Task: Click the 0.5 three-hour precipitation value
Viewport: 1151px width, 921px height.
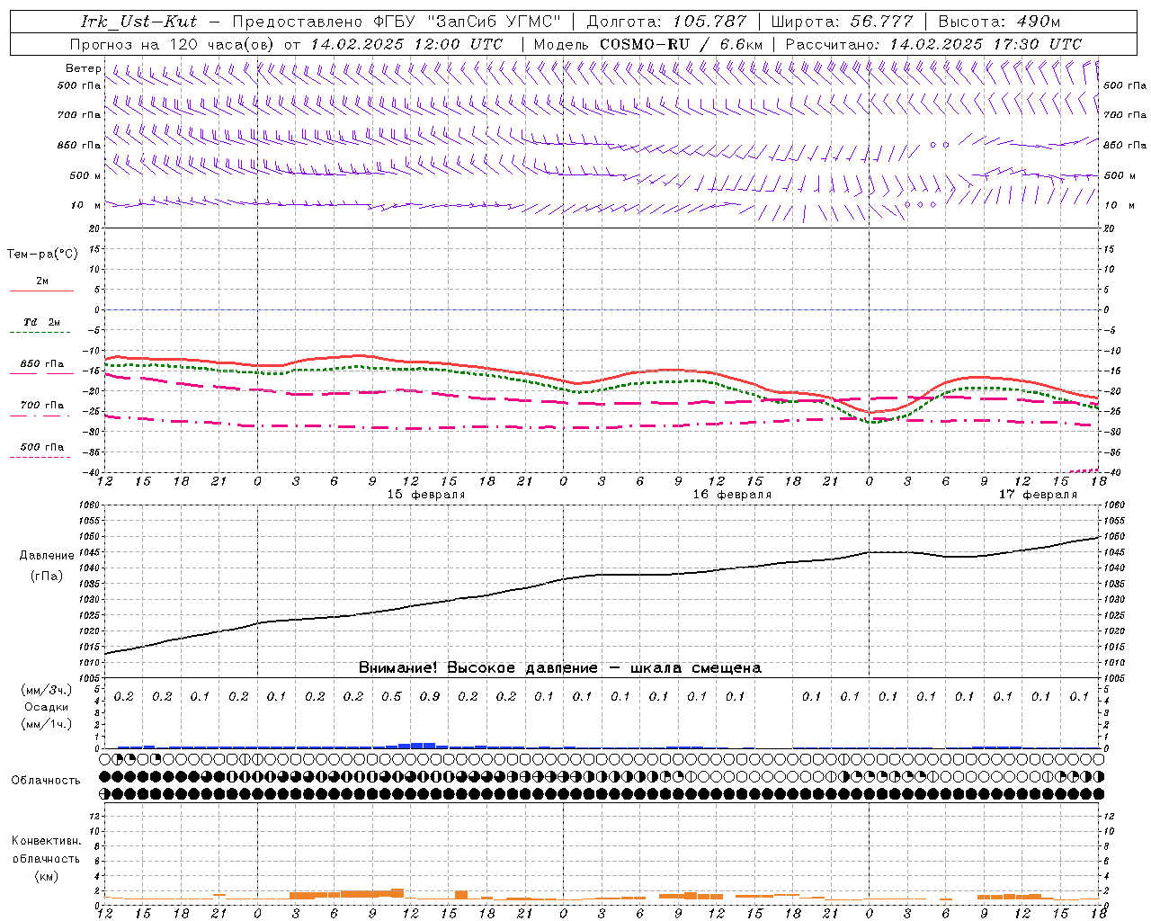Action: 391,696
